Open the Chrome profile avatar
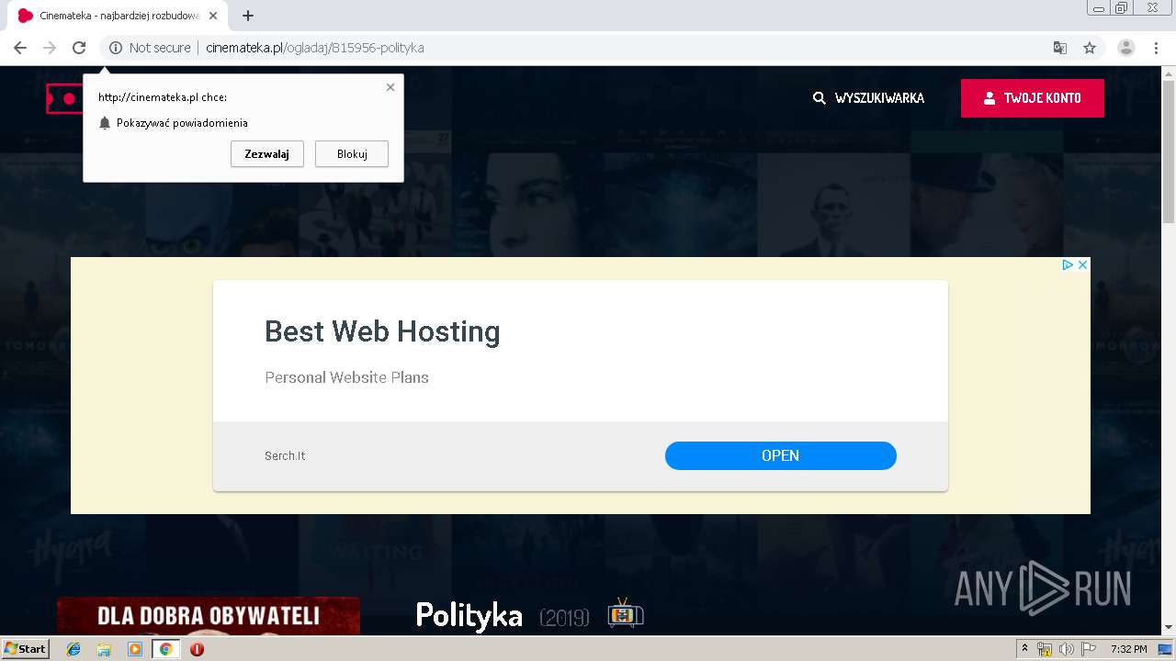 [x=1126, y=48]
